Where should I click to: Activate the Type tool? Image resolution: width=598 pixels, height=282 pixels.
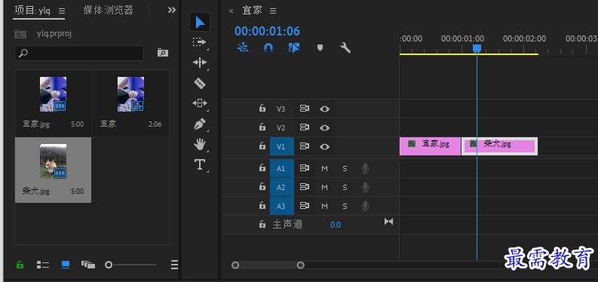click(x=200, y=164)
